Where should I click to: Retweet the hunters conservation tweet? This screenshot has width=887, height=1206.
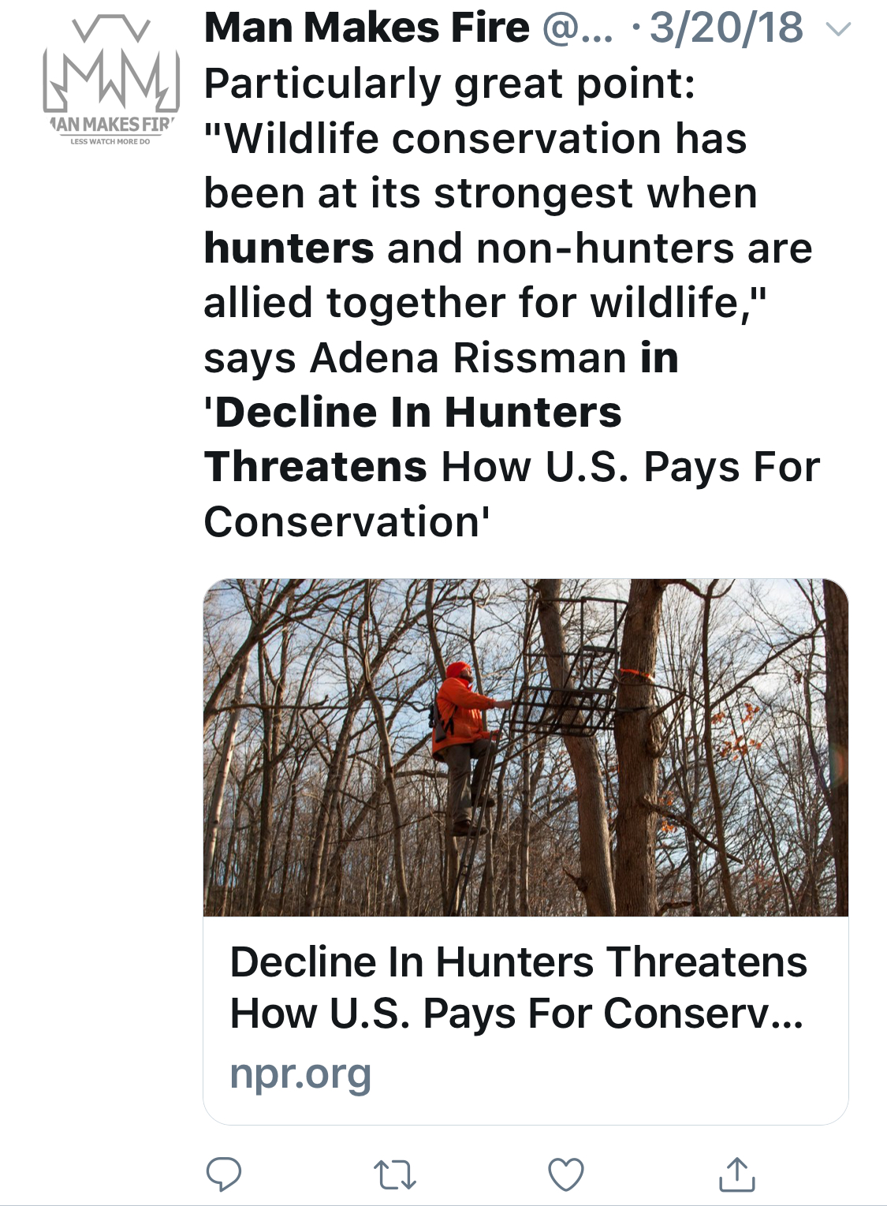[x=394, y=1174]
